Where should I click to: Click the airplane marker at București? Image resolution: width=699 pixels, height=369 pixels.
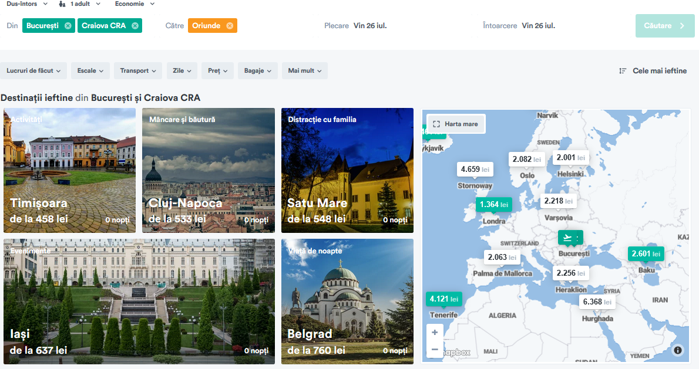point(570,238)
